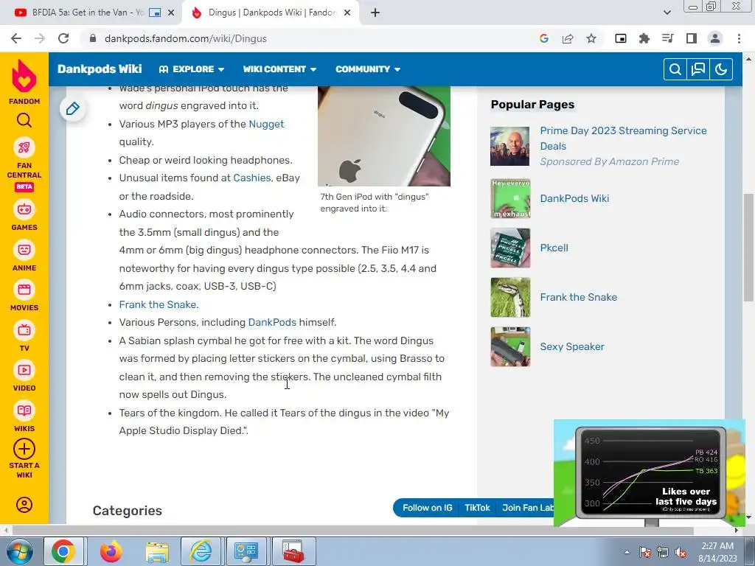
Task: Open the Extensions puzzle icon
Action: pos(644,38)
